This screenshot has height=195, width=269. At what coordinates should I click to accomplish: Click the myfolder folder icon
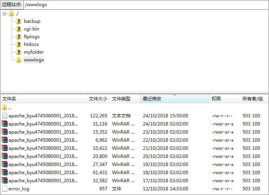pos(18,52)
